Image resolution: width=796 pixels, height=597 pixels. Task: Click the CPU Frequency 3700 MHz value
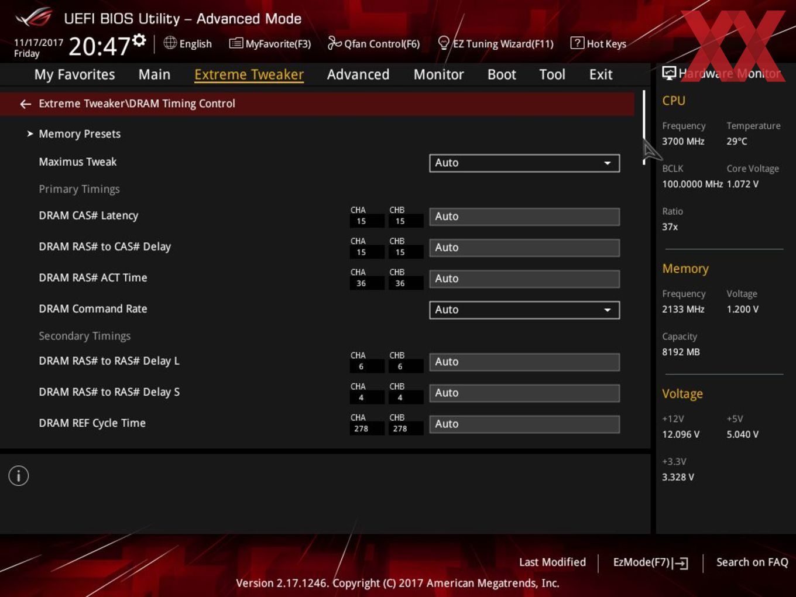[683, 141]
